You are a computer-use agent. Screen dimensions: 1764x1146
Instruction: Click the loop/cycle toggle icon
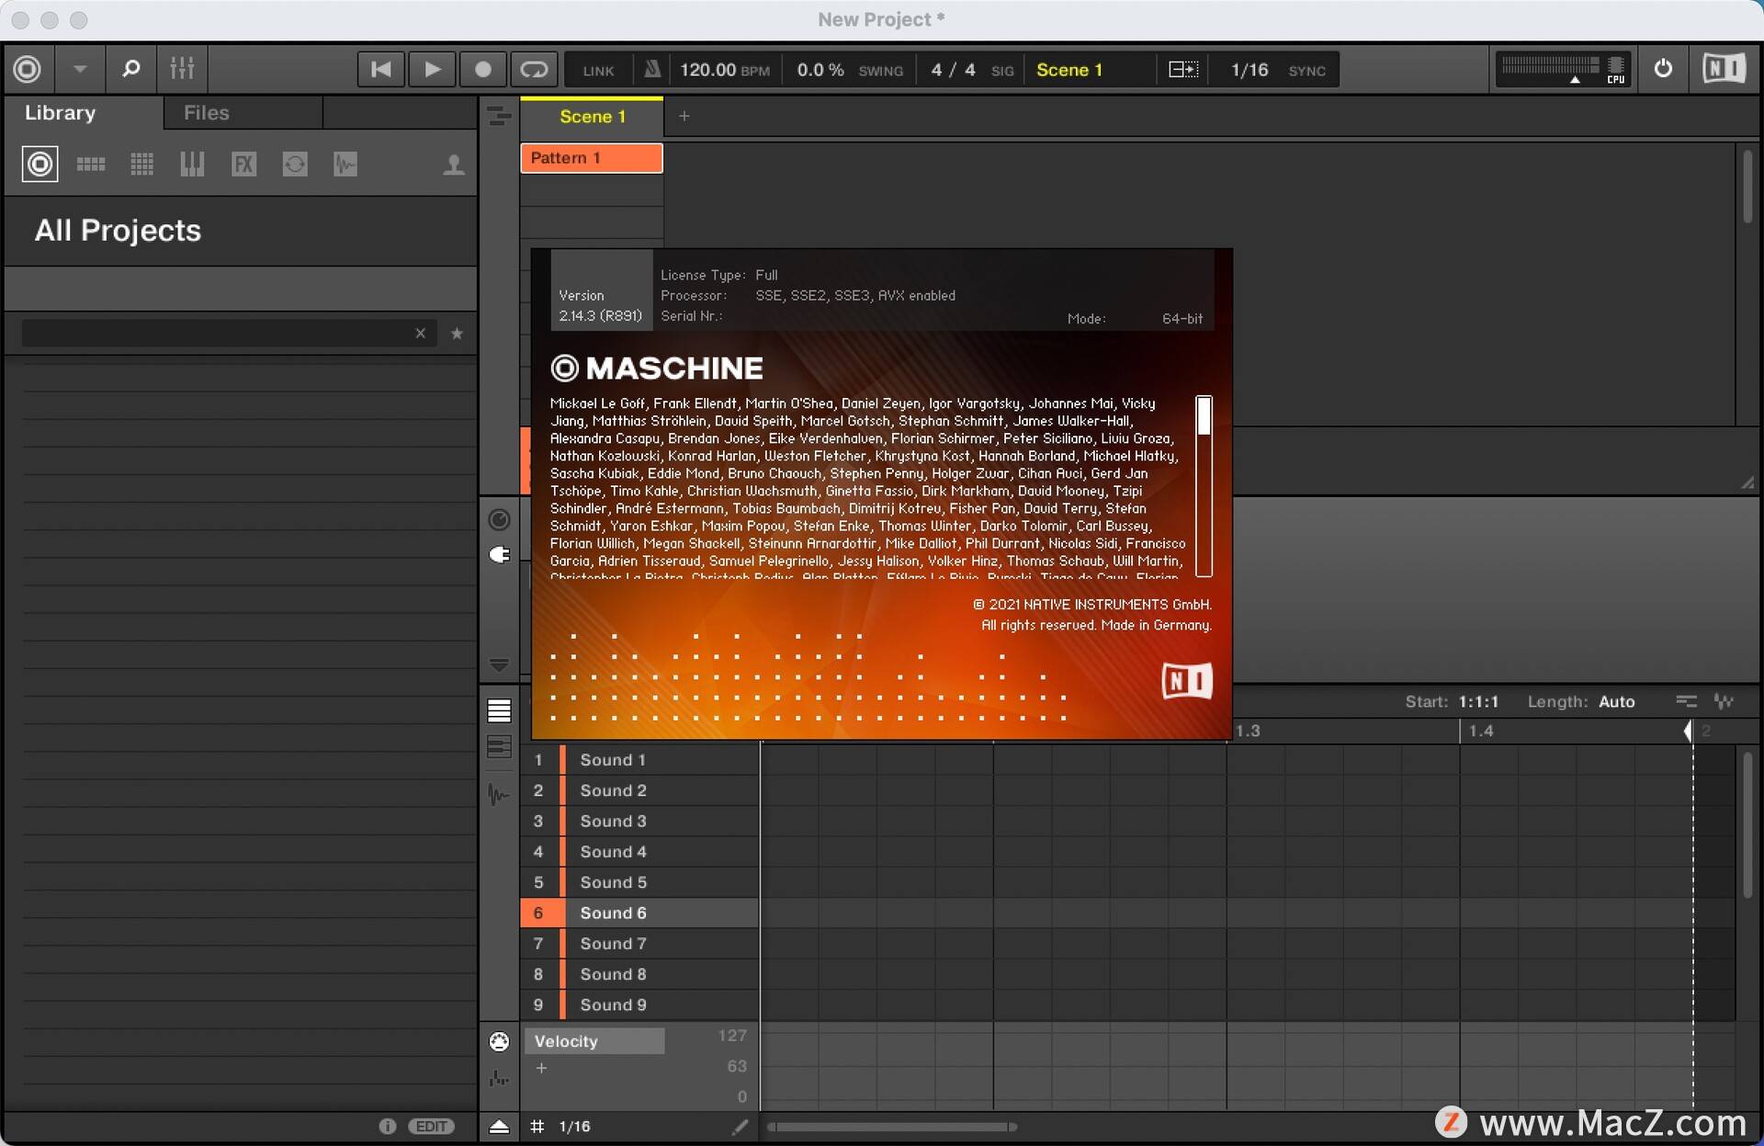click(x=535, y=68)
